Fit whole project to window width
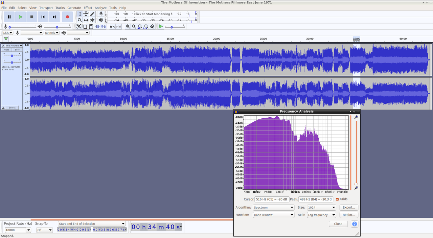The width and height of the screenshot is (433, 238). click(146, 26)
